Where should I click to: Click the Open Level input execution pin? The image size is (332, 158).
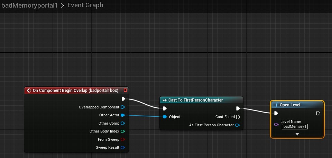point(276,113)
